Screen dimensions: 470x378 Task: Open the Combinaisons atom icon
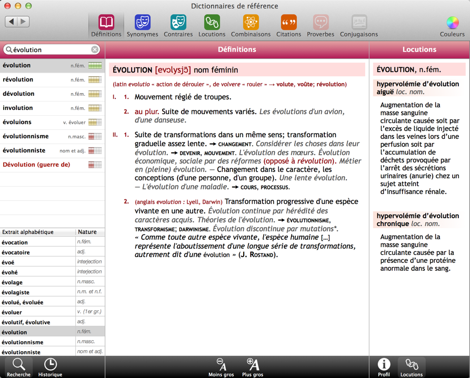coord(251,23)
